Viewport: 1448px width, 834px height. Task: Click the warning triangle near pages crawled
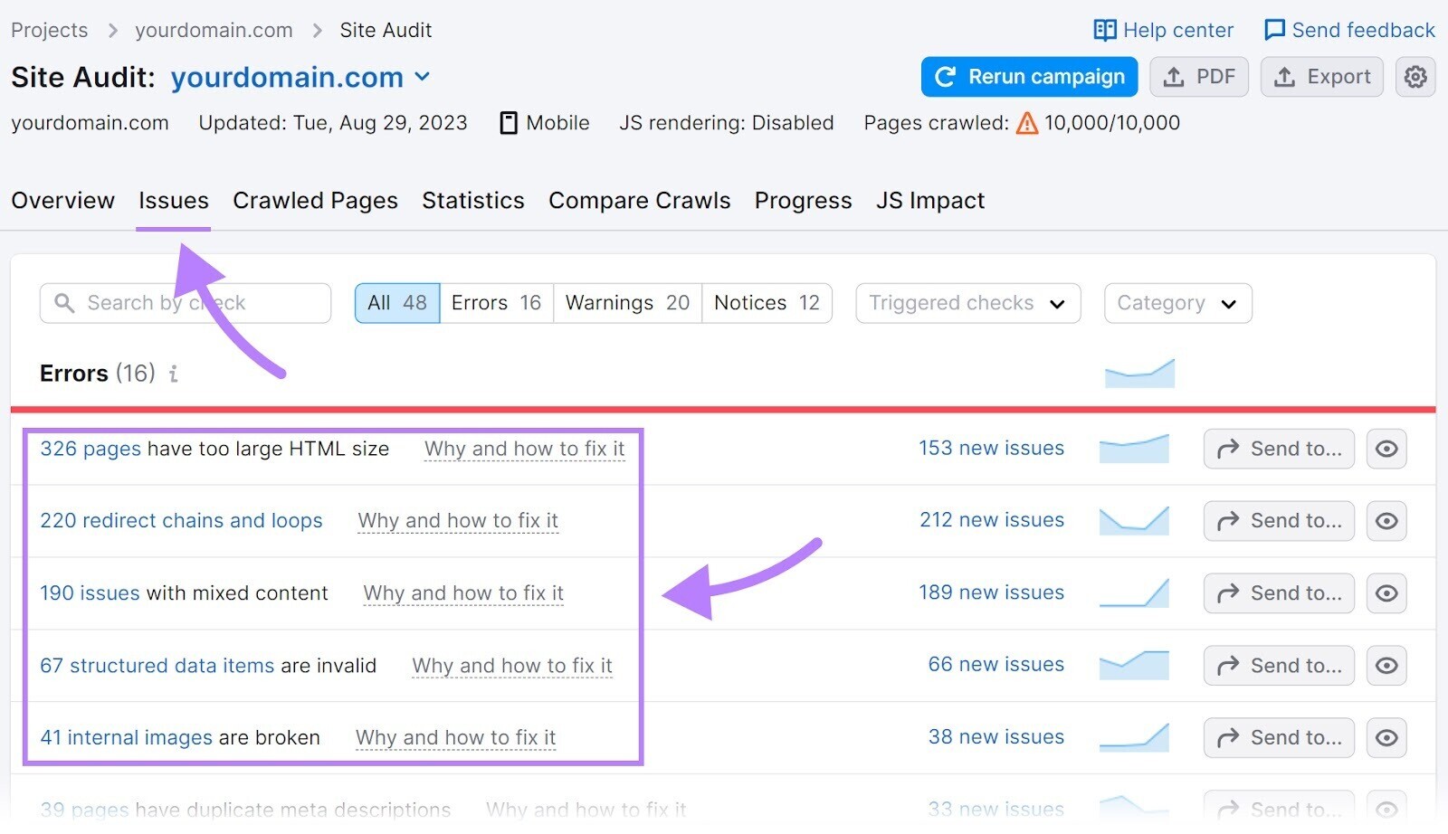tap(1027, 123)
